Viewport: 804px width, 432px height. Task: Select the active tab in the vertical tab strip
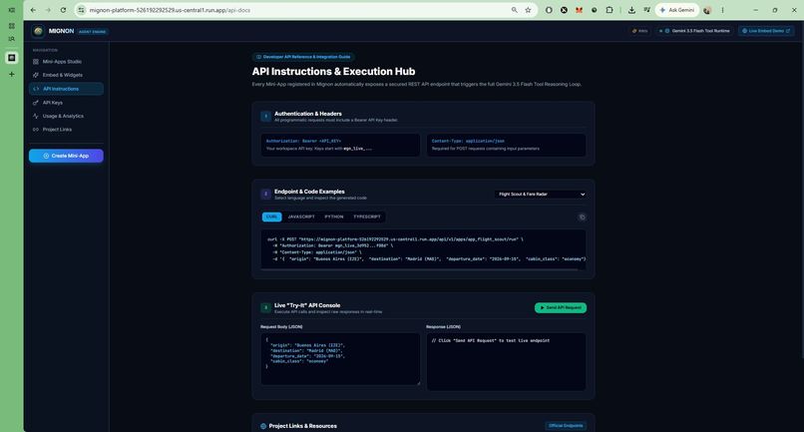pos(11,58)
